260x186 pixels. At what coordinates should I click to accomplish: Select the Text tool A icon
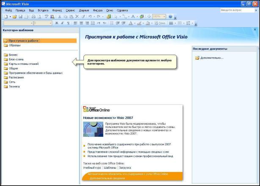133,17
